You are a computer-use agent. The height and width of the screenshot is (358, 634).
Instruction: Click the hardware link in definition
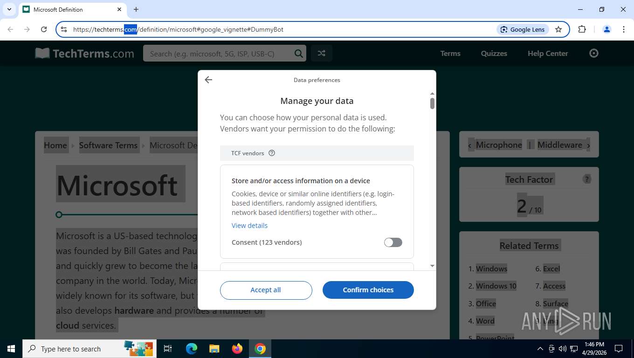click(134, 310)
